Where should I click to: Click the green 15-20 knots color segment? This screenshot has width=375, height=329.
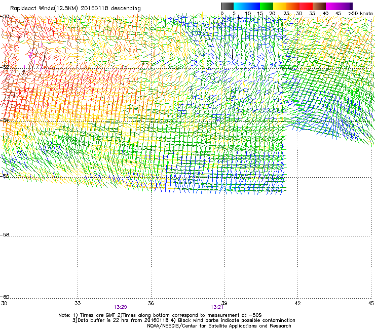[x=267, y=6]
